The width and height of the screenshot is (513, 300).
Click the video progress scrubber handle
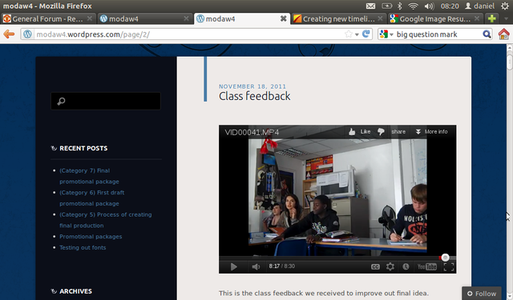[x=445, y=258]
